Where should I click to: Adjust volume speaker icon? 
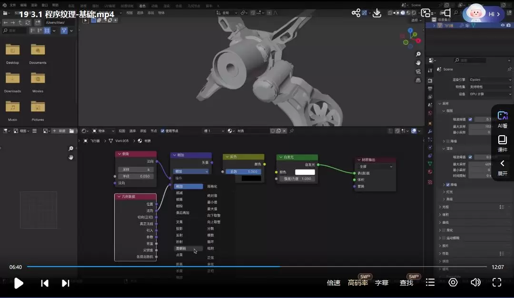[x=475, y=282]
